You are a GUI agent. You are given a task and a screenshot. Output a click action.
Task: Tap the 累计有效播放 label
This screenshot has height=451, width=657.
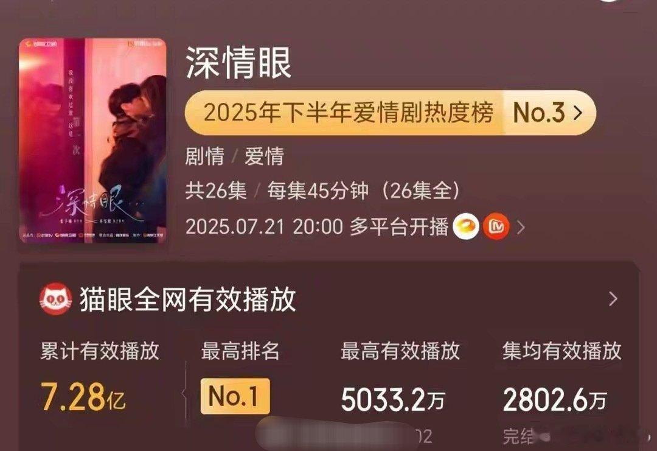100,351
